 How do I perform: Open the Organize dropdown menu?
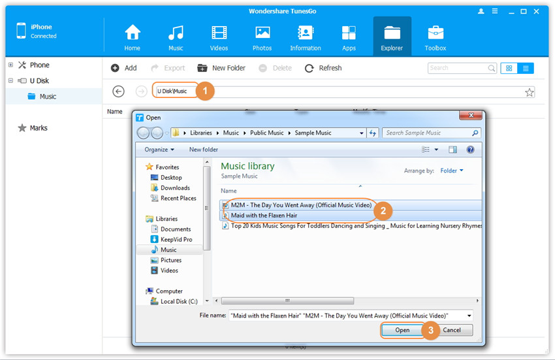(160, 150)
